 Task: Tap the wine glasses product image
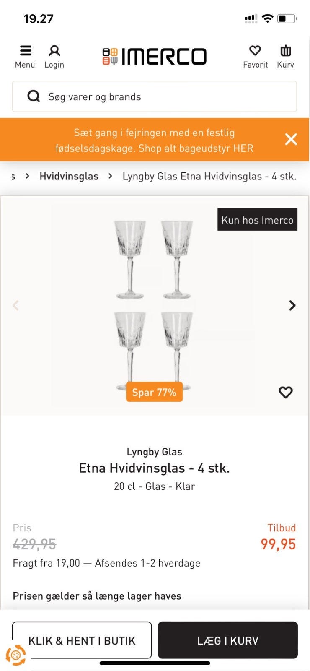point(153,302)
